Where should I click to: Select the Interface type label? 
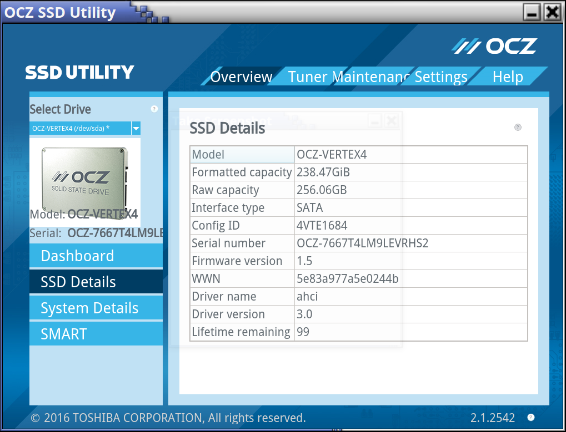pos(242,207)
